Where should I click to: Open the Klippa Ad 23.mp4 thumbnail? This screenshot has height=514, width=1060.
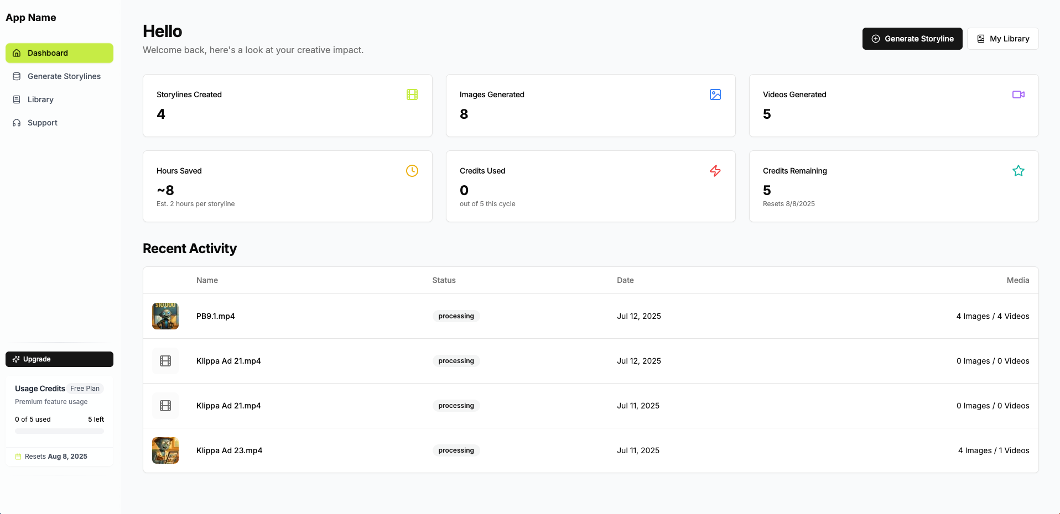165,450
